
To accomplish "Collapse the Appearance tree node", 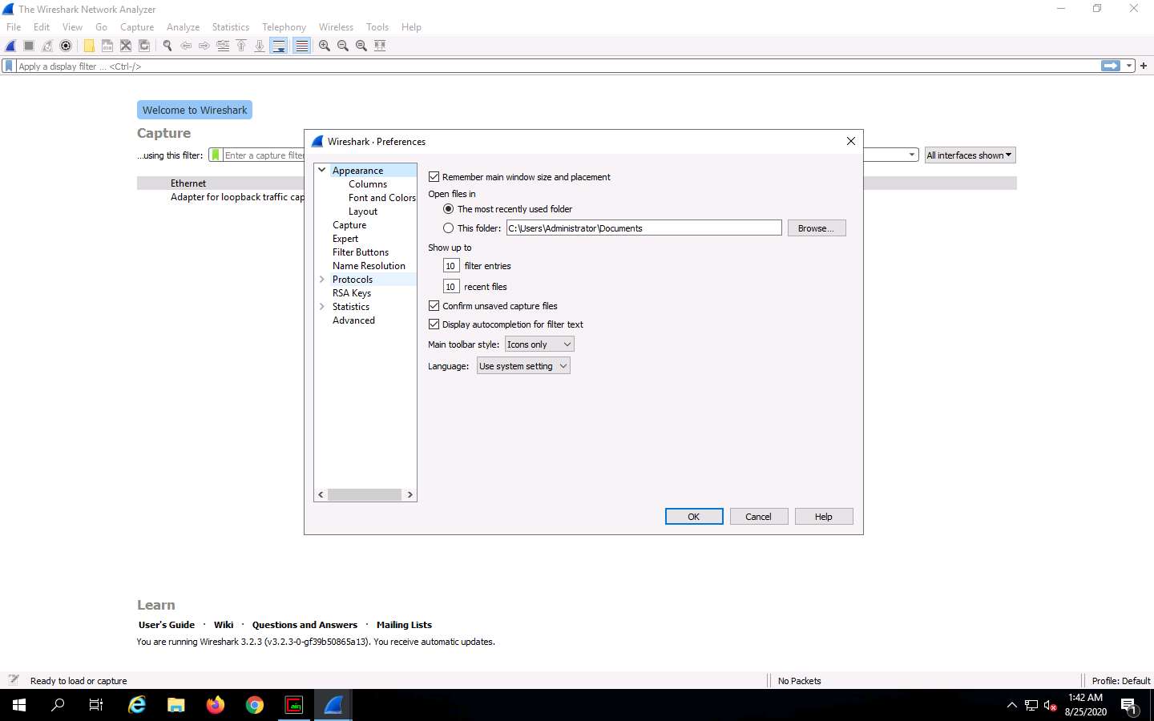I will [322, 170].
